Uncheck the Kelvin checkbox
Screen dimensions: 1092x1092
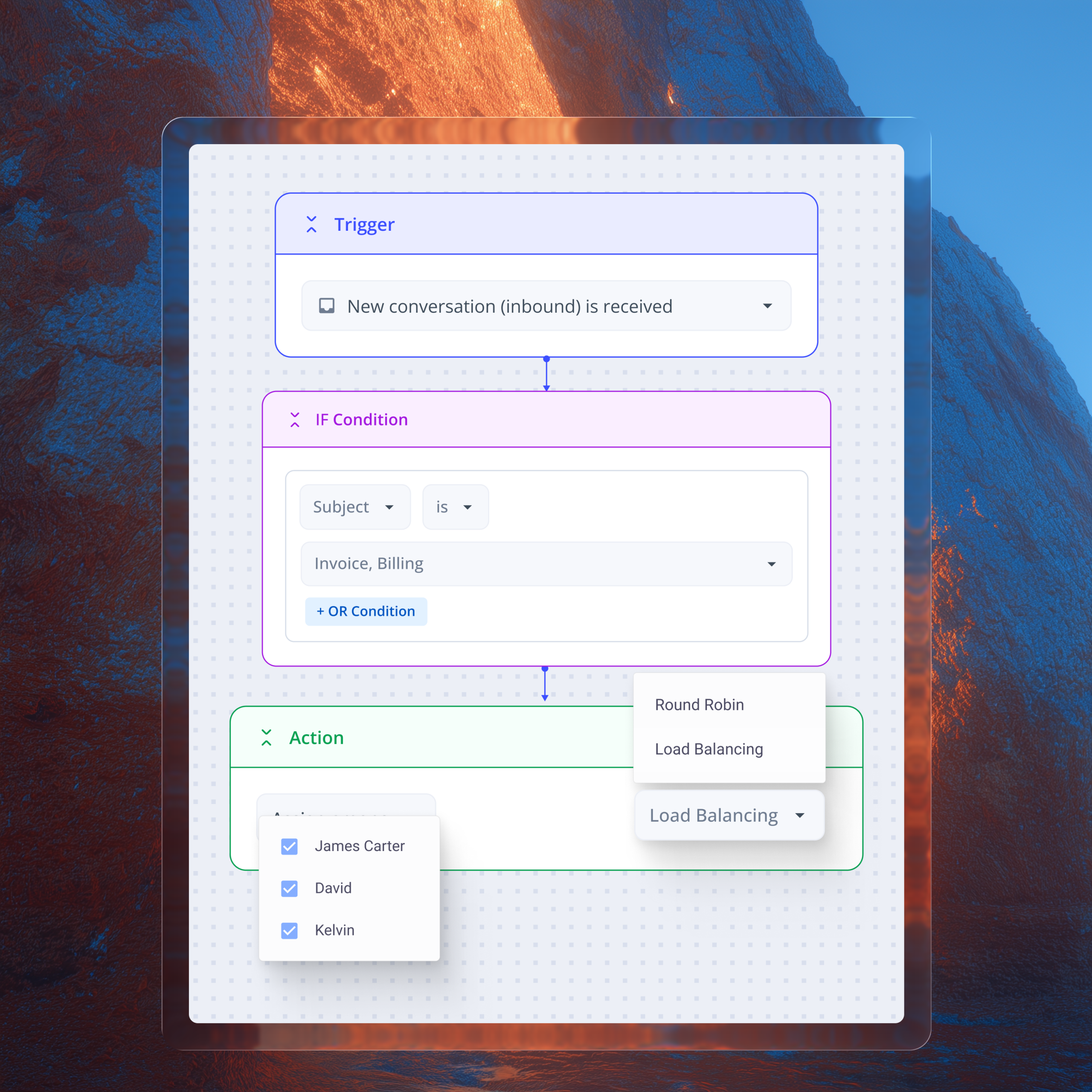point(289,930)
